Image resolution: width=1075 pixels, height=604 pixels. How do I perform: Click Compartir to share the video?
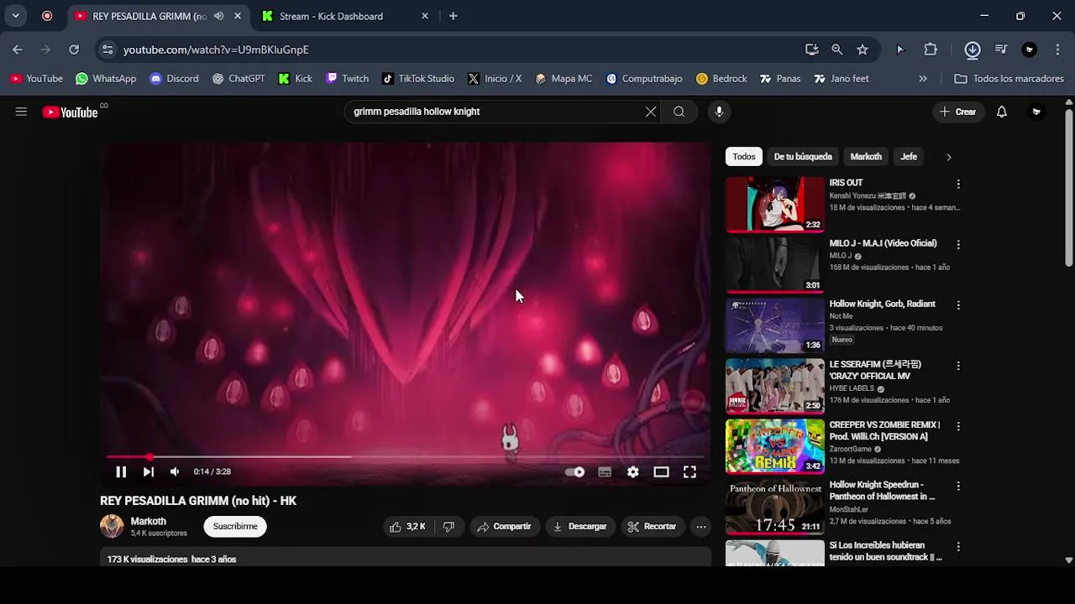tap(504, 527)
